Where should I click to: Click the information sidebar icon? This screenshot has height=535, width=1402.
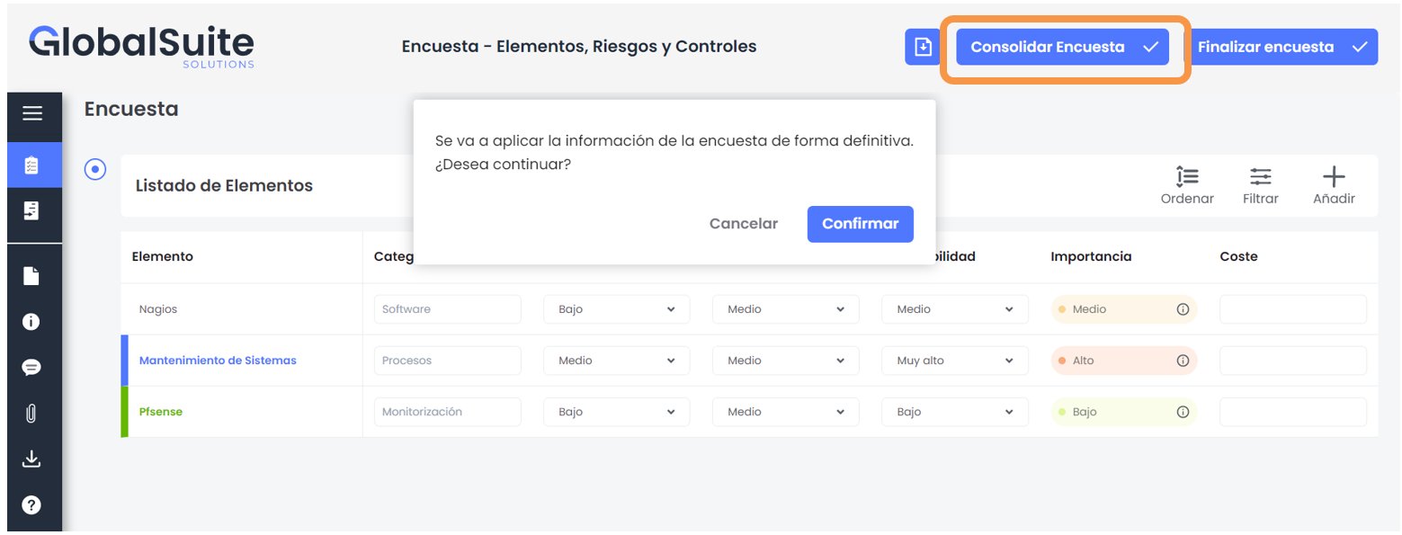coord(32,322)
